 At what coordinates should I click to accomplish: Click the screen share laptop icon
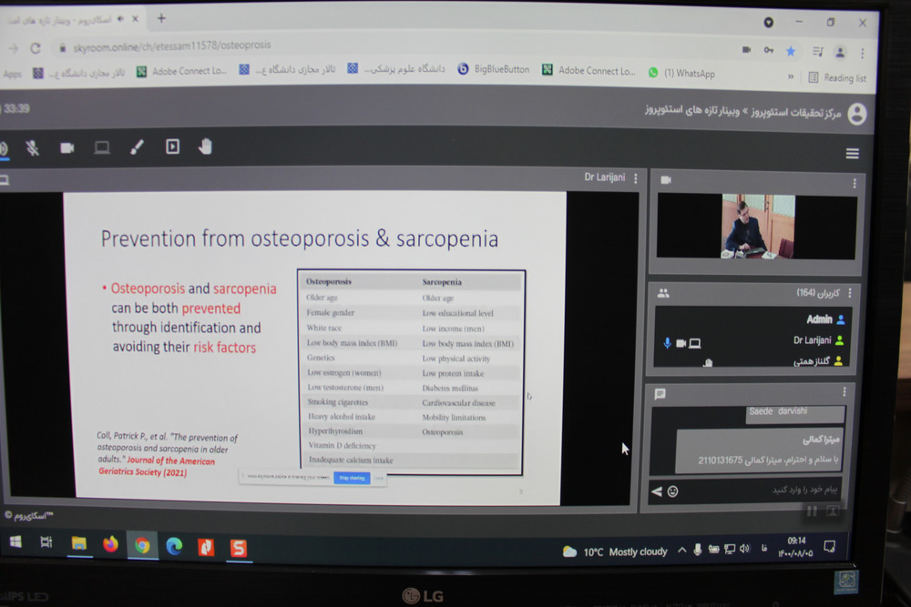(x=102, y=148)
